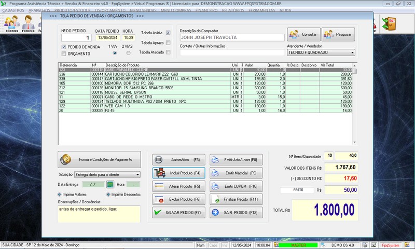Click the app icon in title bar

[x=4, y=4]
